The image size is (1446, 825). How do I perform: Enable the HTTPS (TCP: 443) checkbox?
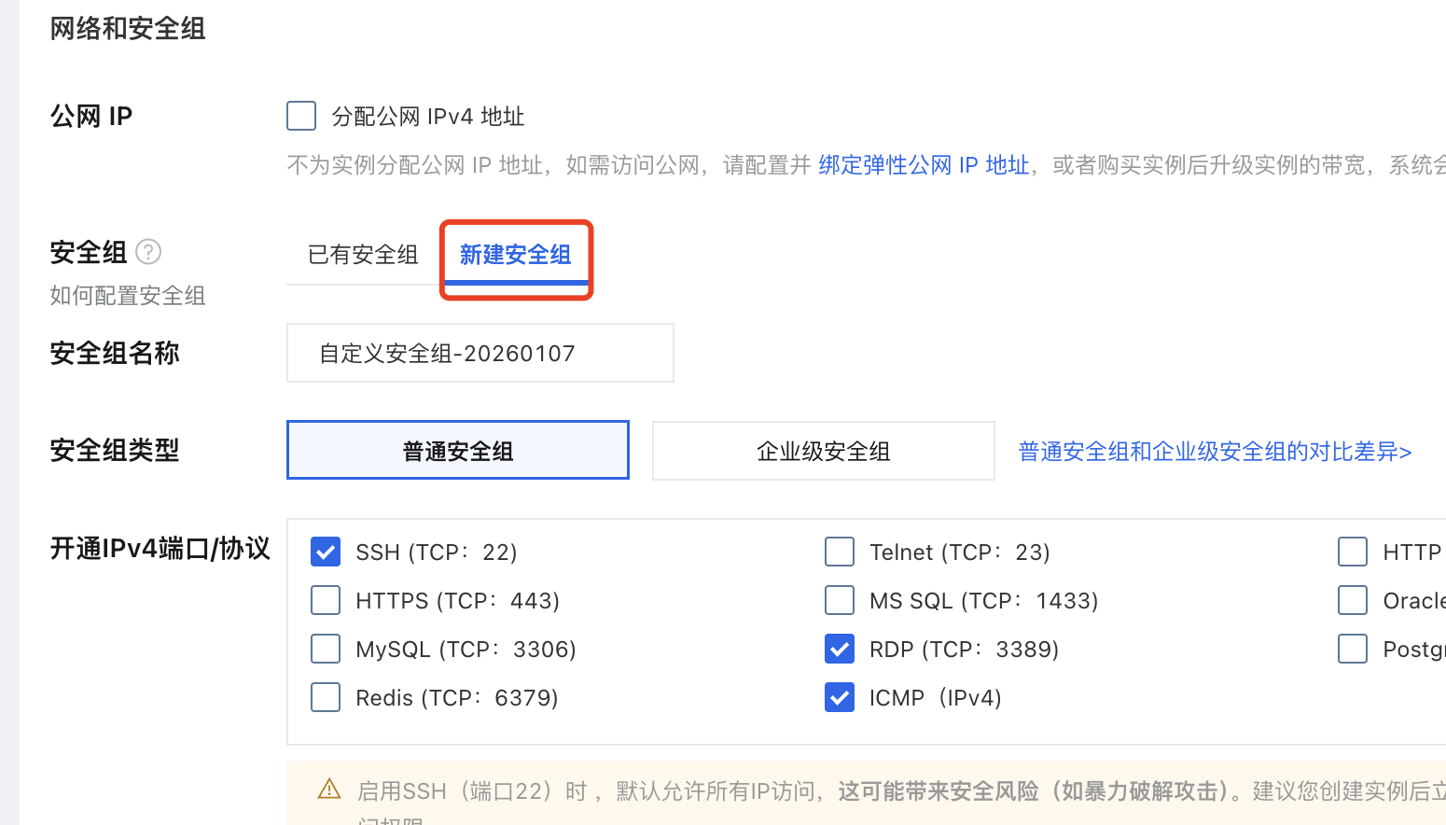point(325,600)
